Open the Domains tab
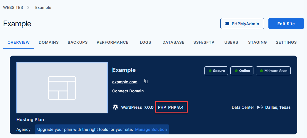The width and height of the screenshot is (307, 138). point(49,42)
